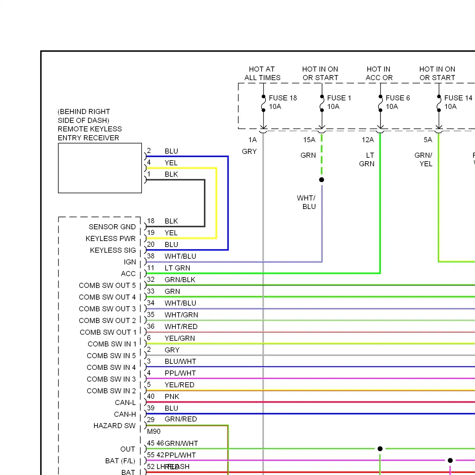Viewport: 475px width, 475px height.
Task: Click the "BAT (F/L)" terminal label
Action: click(120, 461)
